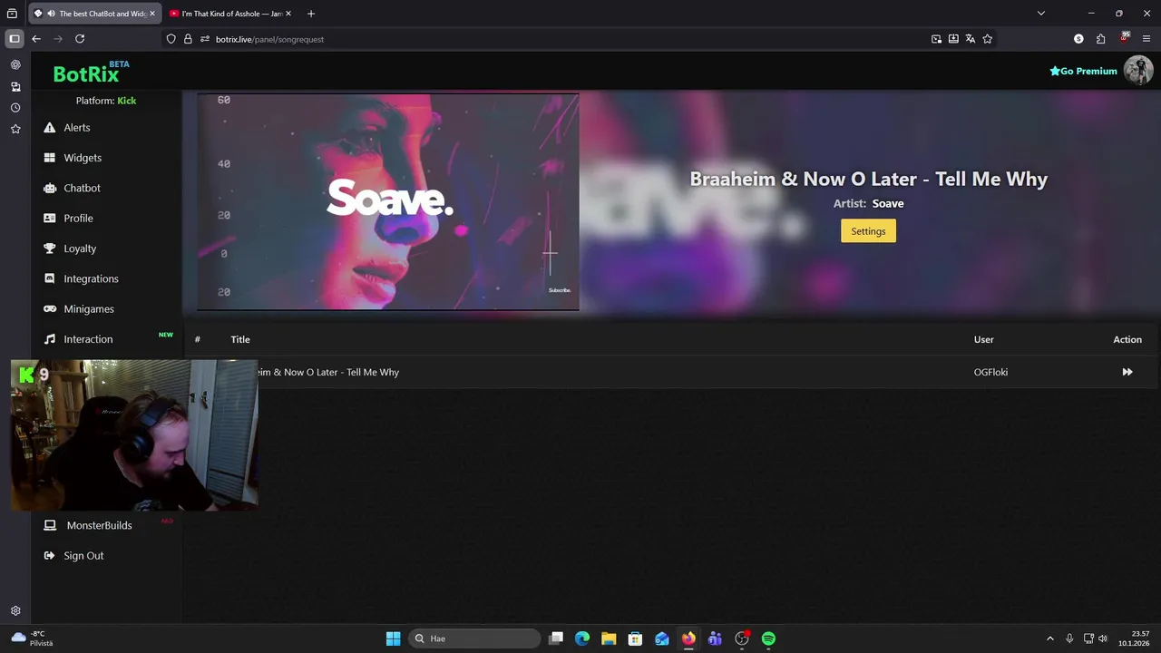
Task: Click the install or download icon in address bar
Action: click(953, 39)
